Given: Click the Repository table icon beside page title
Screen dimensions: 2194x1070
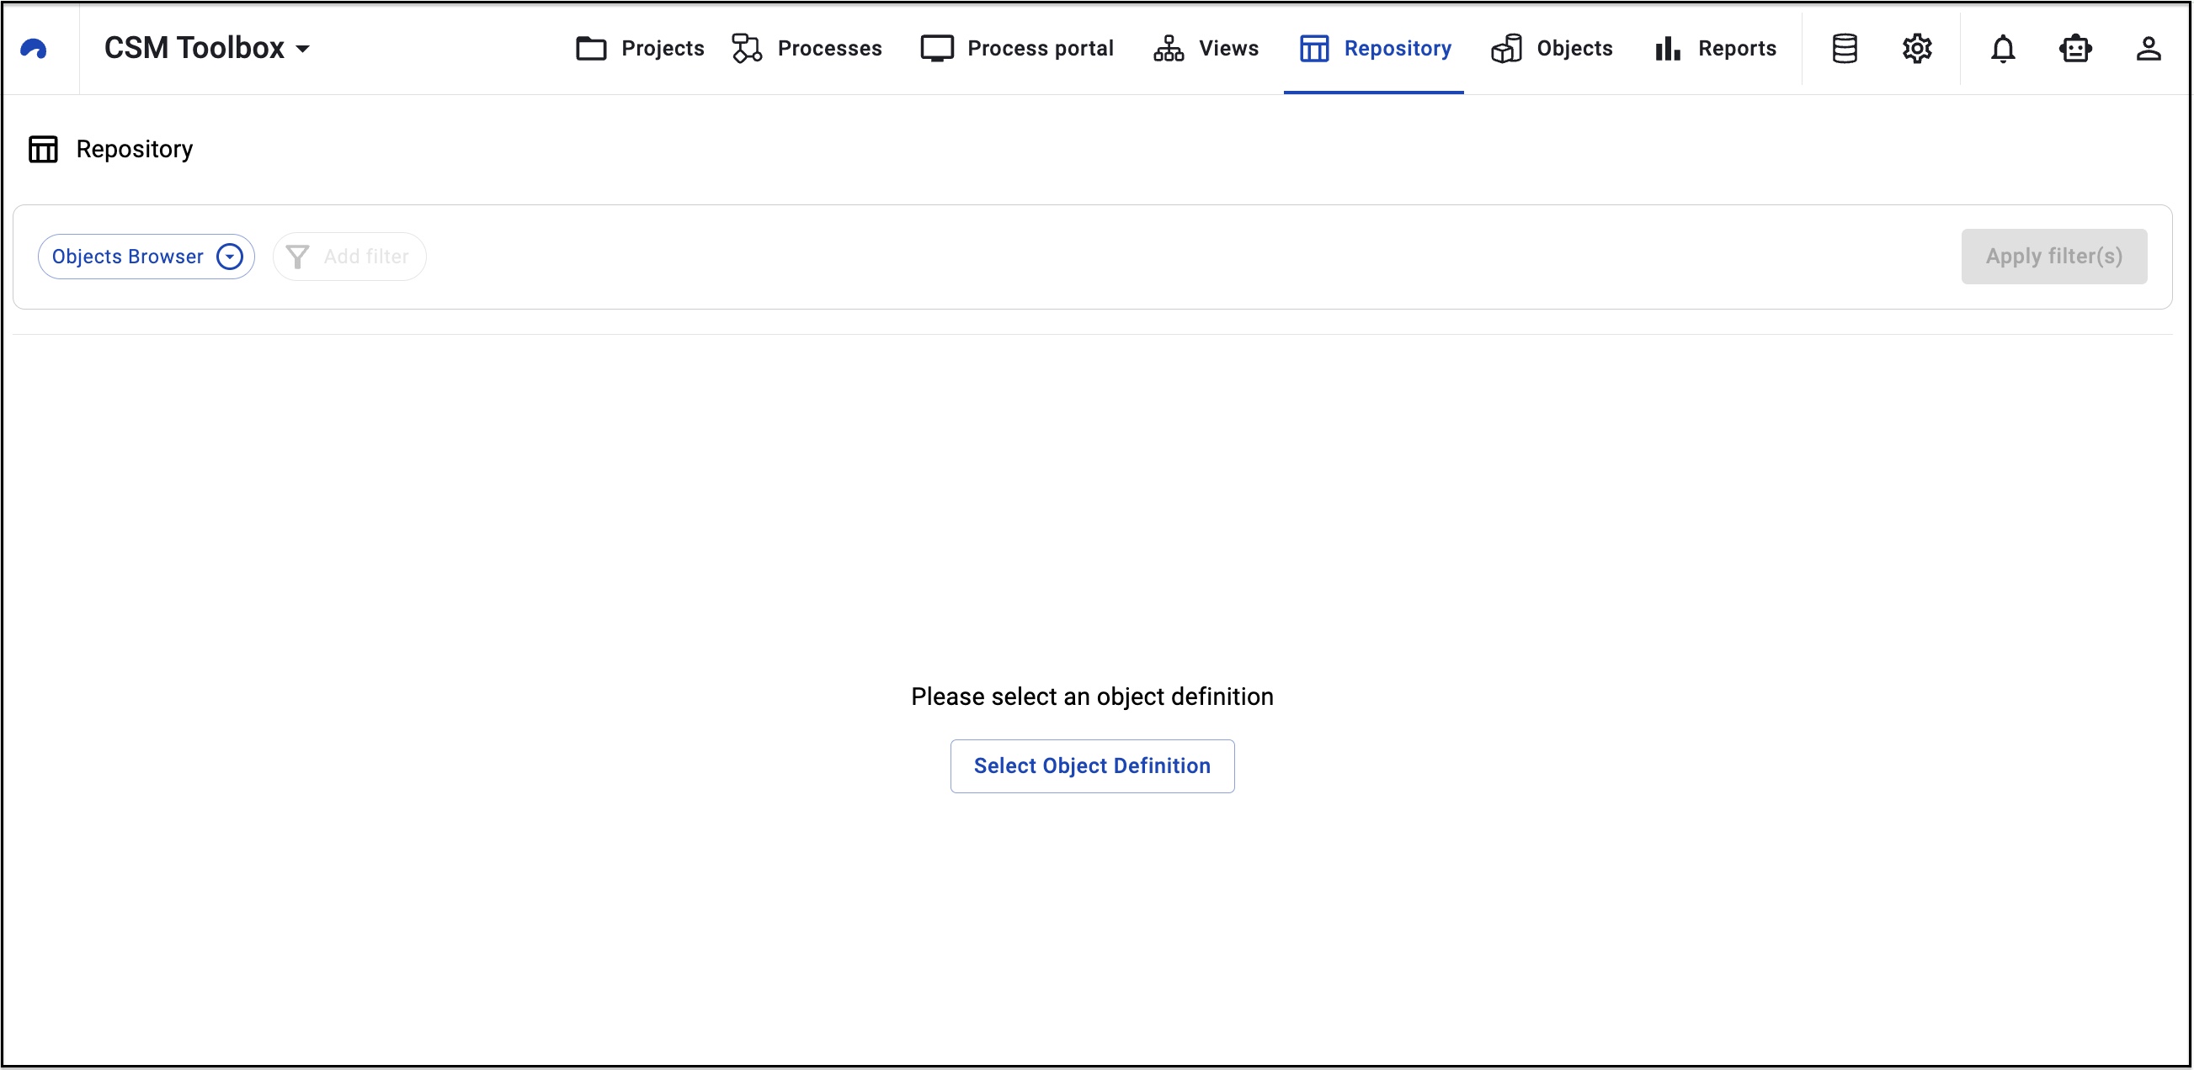Looking at the screenshot, I should 44,149.
